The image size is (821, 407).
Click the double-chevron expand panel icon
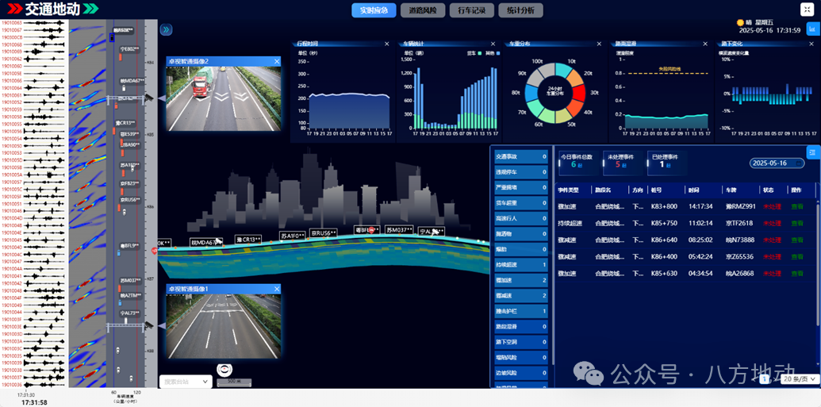pos(166,30)
